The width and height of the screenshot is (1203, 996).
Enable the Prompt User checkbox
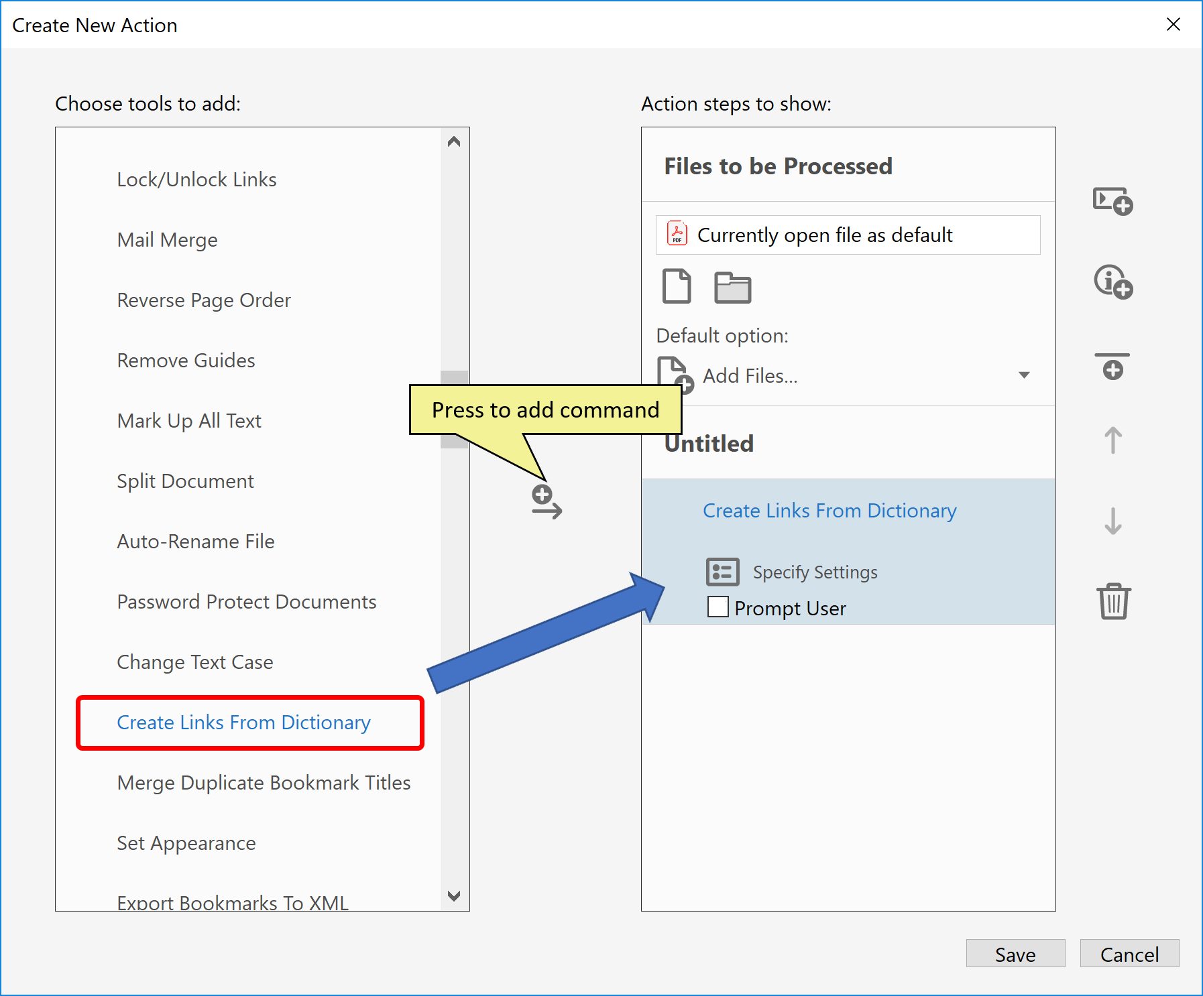pos(717,607)
